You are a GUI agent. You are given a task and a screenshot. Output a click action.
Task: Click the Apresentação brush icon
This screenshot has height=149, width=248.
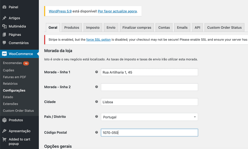coord(4,131)
